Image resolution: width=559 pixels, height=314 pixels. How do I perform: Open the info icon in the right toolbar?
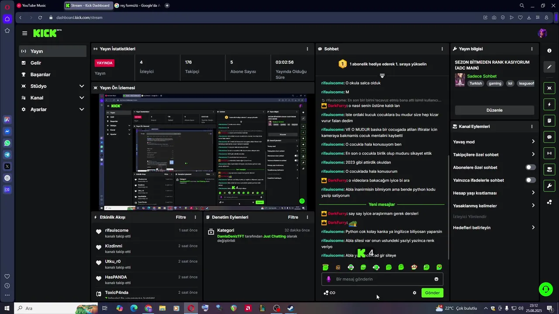pos(549,51)
